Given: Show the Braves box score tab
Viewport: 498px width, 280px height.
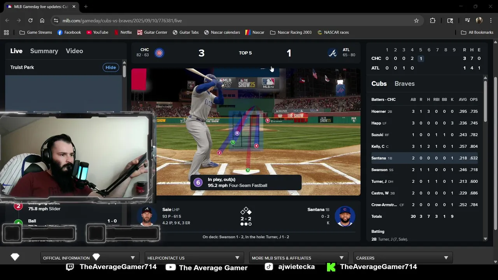Looking at the screenshot, I should coord(405,84).
